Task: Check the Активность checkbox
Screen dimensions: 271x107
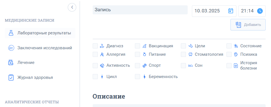Action: [x=95, y=66]
